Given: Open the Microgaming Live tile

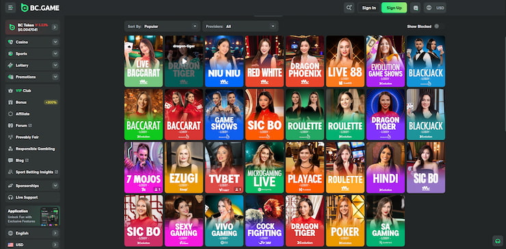Looking at the screenshot, I should (x=265, y=168).
